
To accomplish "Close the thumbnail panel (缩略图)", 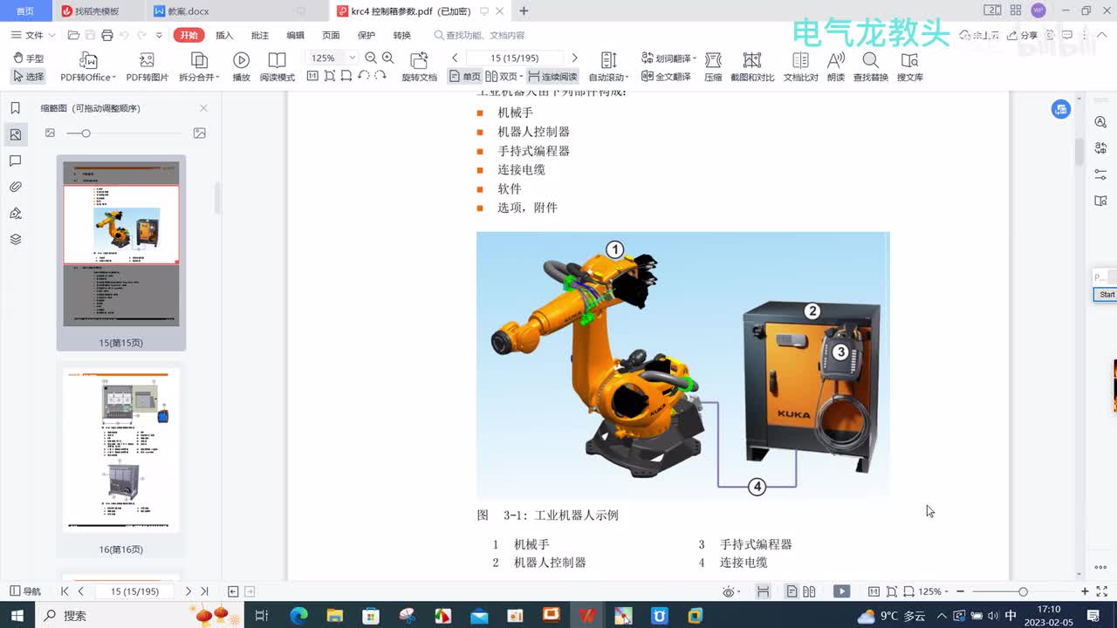I will coord(203,108).
